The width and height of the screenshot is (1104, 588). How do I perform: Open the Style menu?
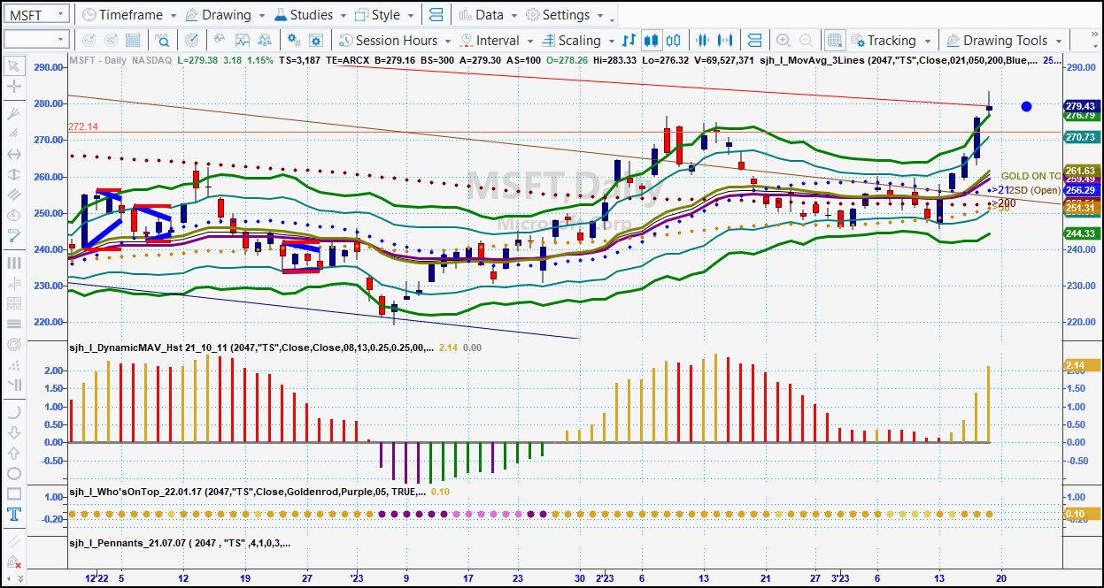click(x=385, y=15)
